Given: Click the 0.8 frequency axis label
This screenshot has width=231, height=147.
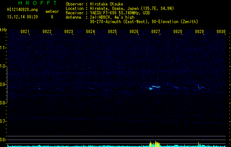Looking at the screenshot, I should 3,103.
